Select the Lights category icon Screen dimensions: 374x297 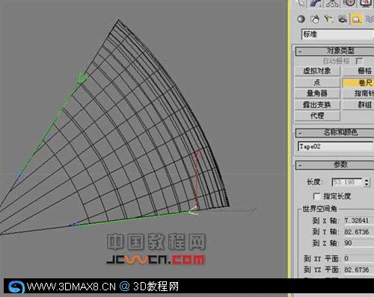(328, 19)
